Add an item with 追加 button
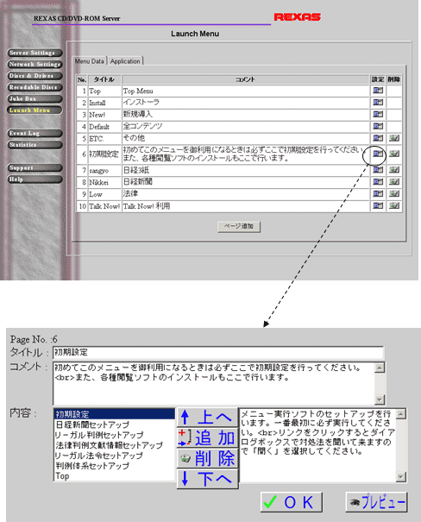421x522 pixels. tap(208, 437)
